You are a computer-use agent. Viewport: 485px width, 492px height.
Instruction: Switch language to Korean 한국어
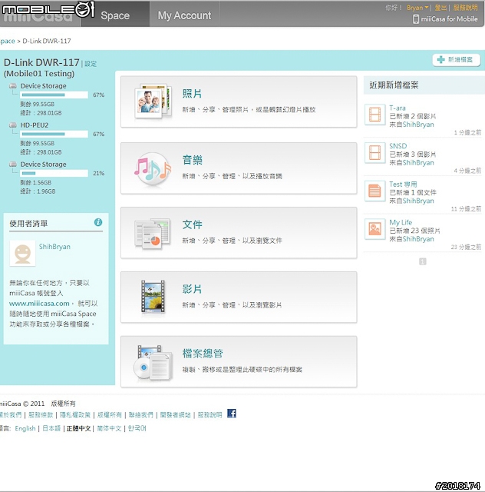tap(137, 428)
